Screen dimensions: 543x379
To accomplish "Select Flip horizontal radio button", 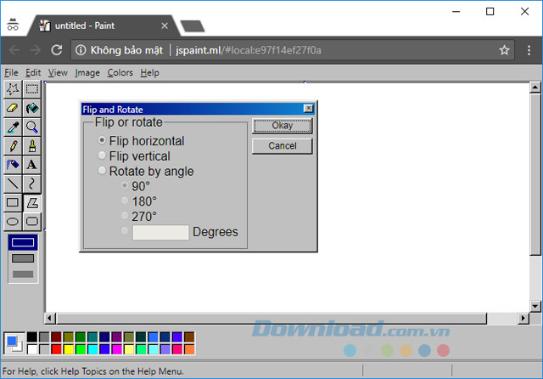I will point(103,141).
